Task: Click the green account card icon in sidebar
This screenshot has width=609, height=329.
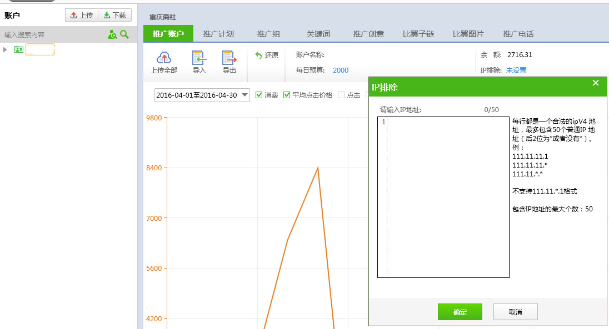Action: [x=19, y=49]
